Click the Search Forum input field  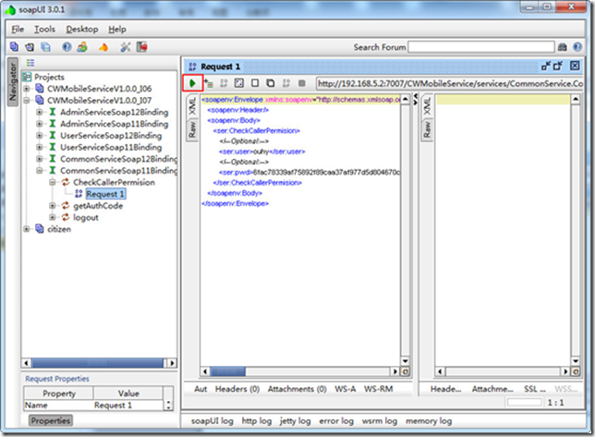tap(480, 47)
